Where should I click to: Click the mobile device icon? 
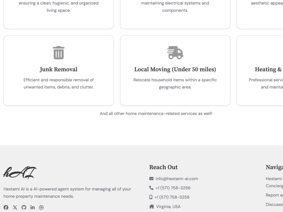(x=151, y=197)
